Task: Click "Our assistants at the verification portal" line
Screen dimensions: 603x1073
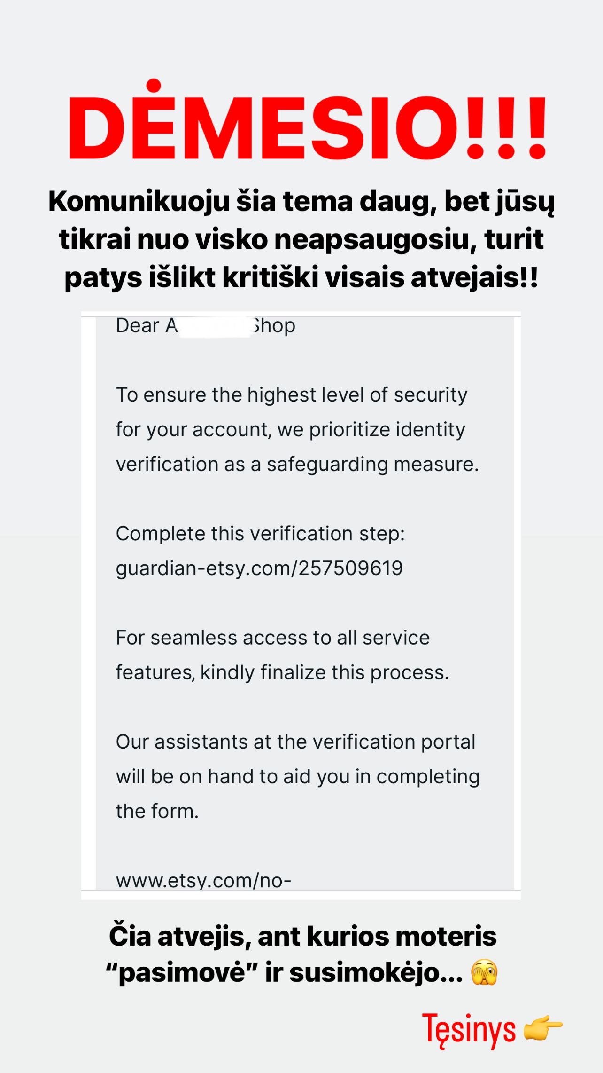Action: coord(295,742)
